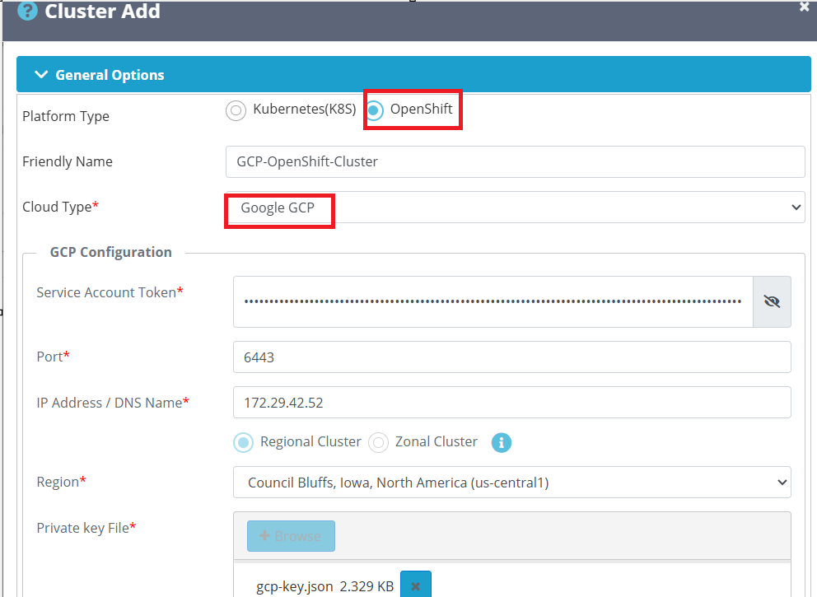Screen dimensions: 817x597
Task: Close the Cluster Add dialog
Action: tap(804, 7)
